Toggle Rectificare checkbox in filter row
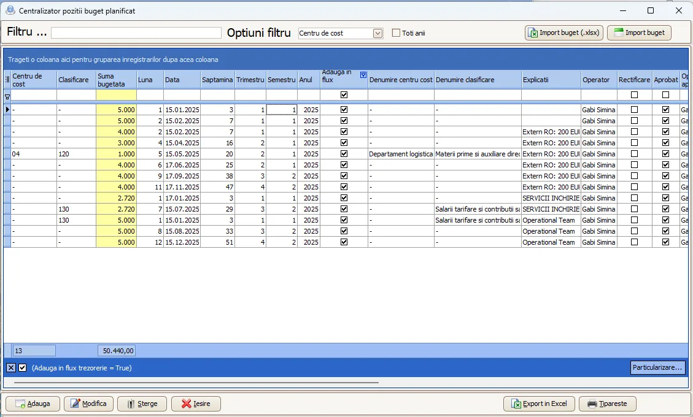This screenshot has height=417, width=693. [x=634, y=95]
